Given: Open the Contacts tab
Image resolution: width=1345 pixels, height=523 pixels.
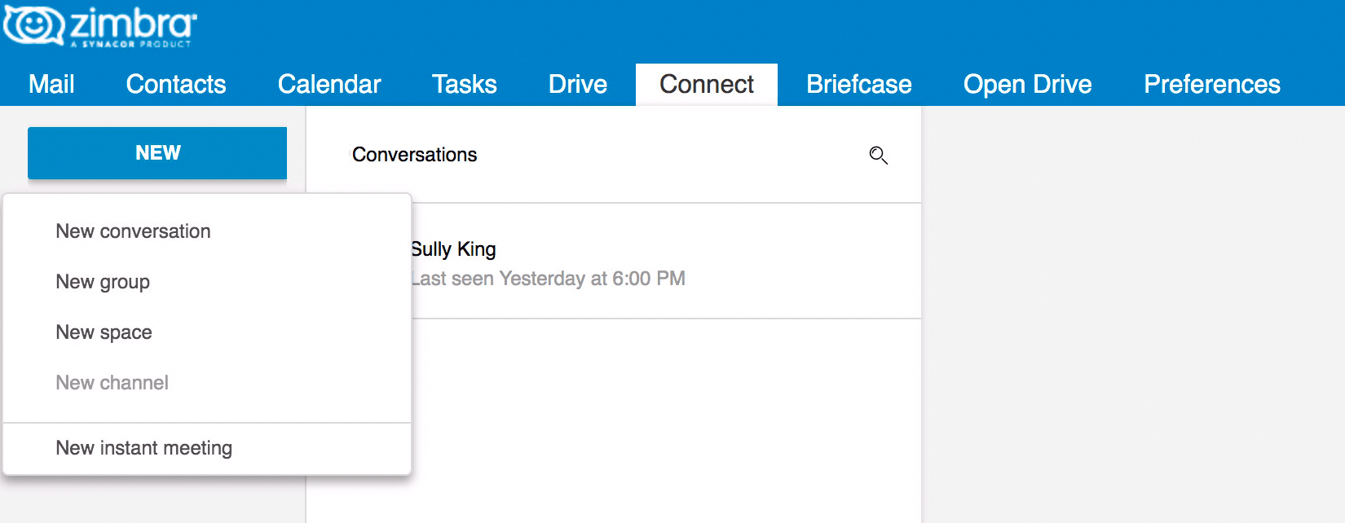Looking at the screenshot, I should 176,85.
